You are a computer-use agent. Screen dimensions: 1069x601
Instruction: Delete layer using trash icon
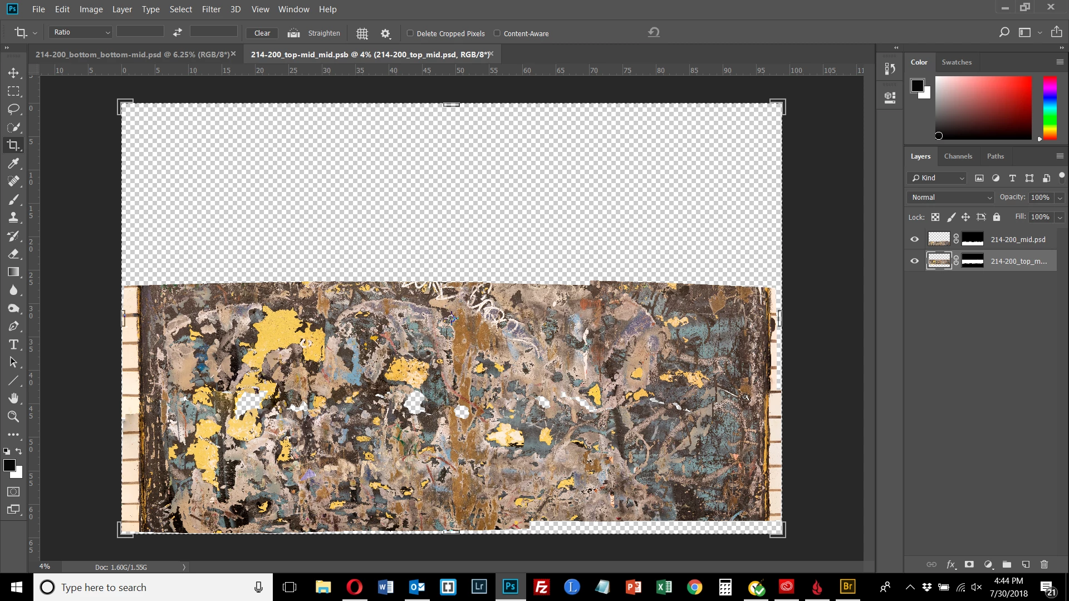pos(1044,564)
